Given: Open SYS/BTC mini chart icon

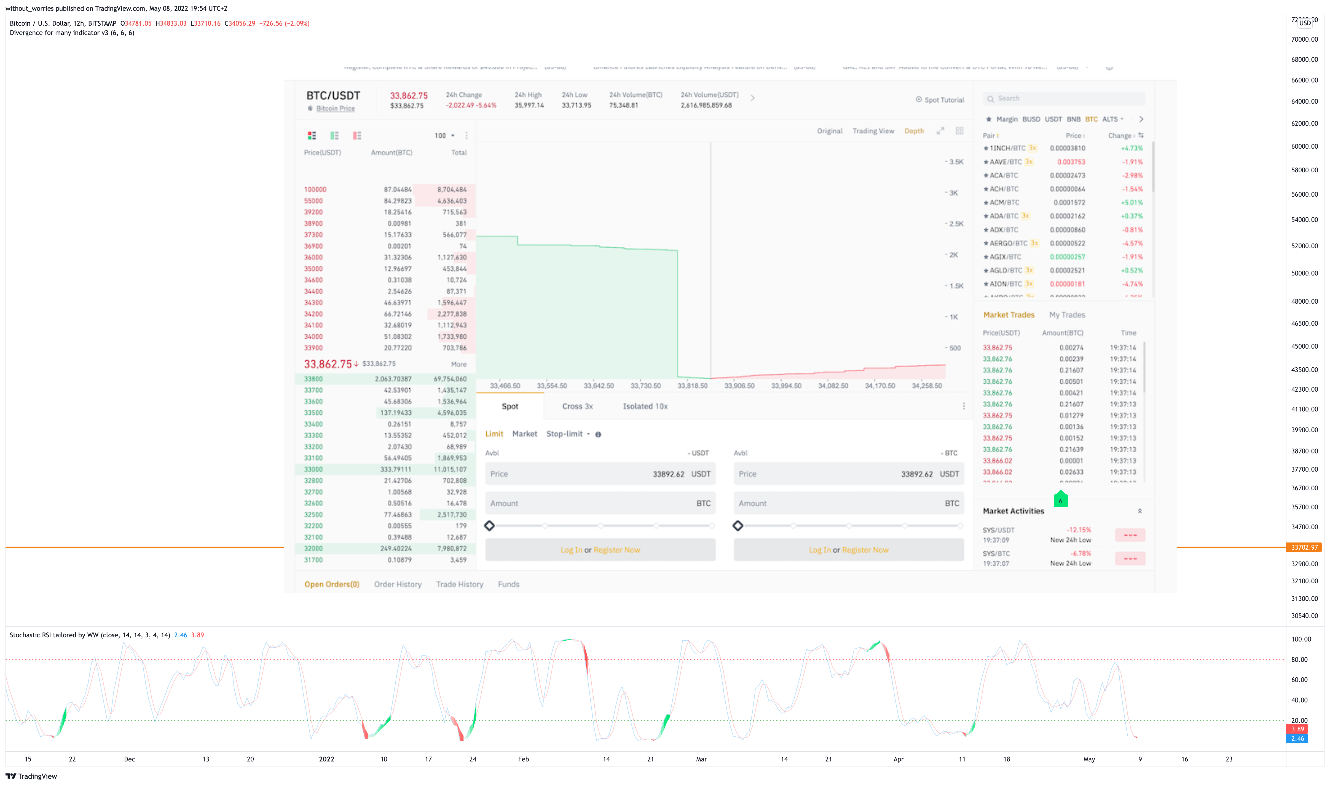Looking at the screenshot, I should (1130, 558).
